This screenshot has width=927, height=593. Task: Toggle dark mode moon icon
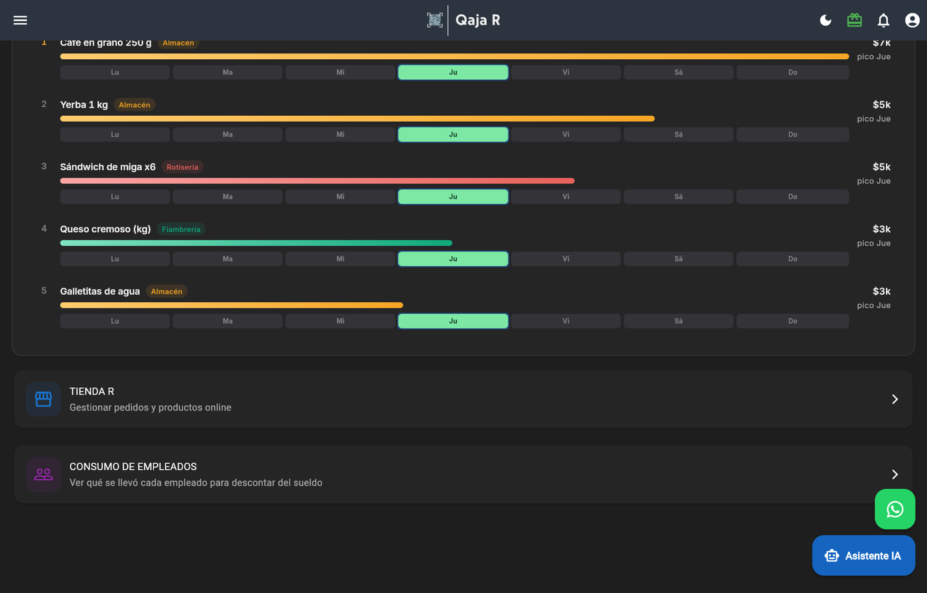[825, 21]
